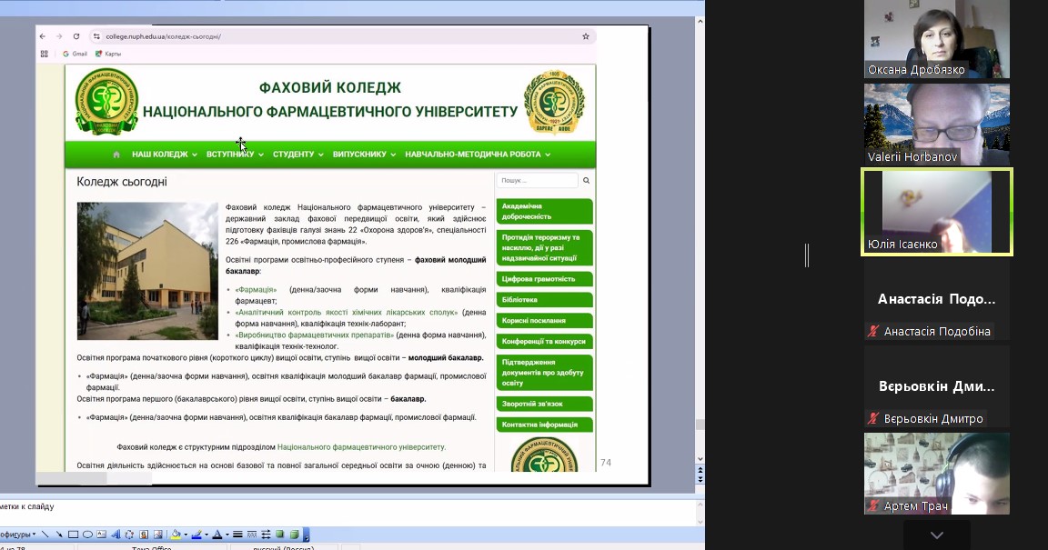The height and width of the screenshot is (550, 1048).
Task: Reload the page with refresh icon
Action: [76, 36]
